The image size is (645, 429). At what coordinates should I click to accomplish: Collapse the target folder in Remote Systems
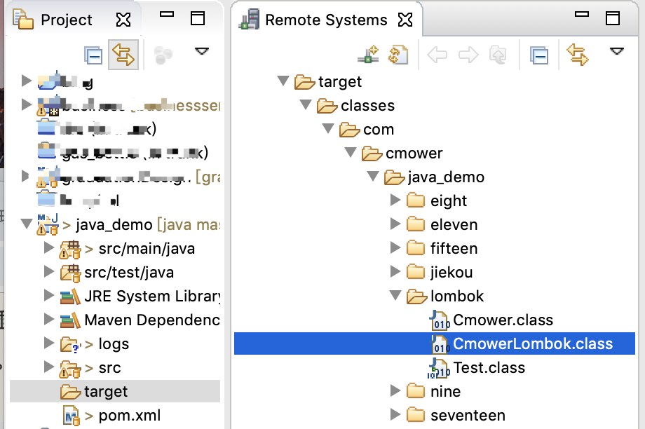pyautogui.click(x=283, y=81)
